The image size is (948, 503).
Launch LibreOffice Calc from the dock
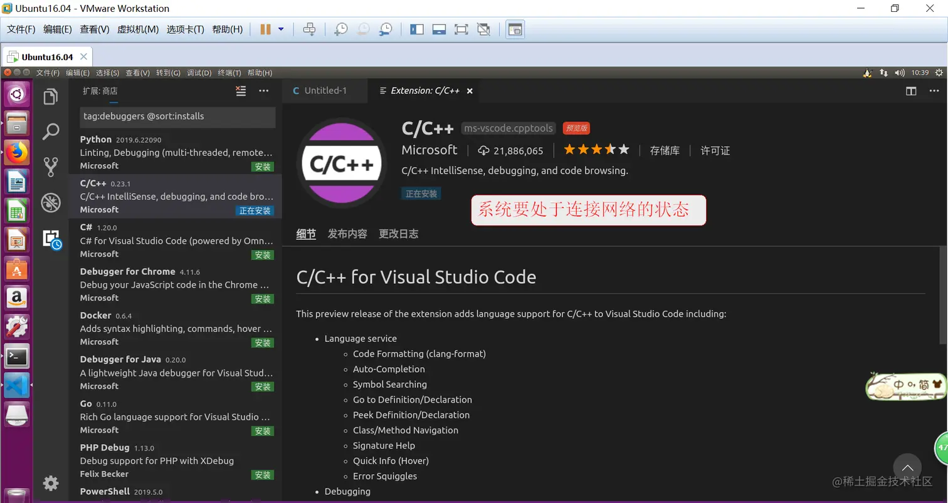[16, 210]
